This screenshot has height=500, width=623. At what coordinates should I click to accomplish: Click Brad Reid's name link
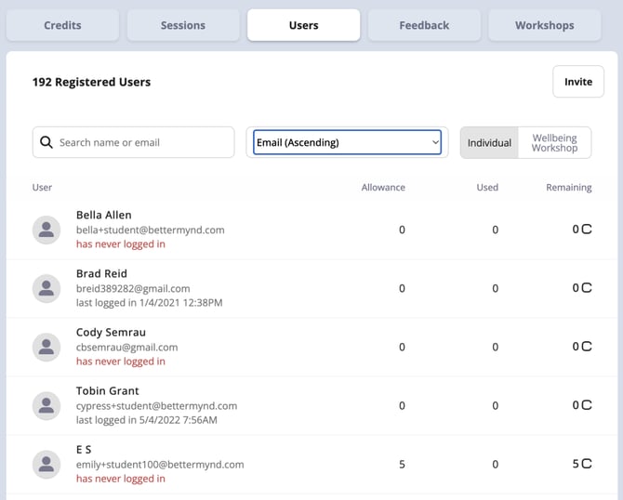(101, 274)
